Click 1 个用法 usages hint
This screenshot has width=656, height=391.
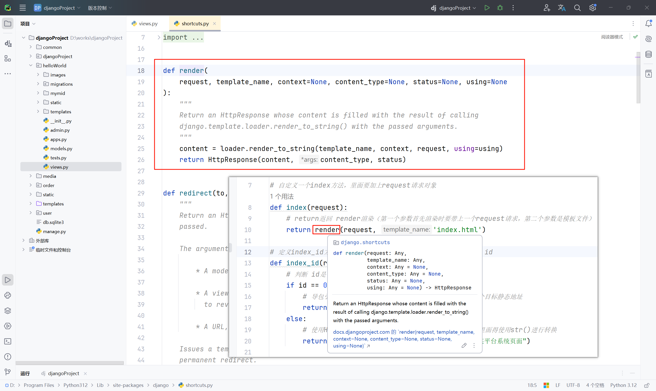(282, 197)
